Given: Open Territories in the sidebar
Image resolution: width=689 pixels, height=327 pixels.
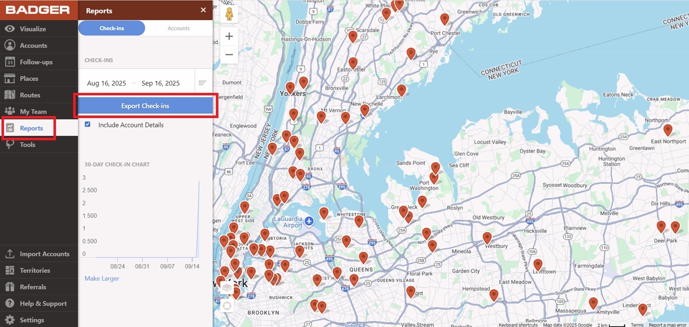Looking at the screenshot, I should [x=39, y=270].
